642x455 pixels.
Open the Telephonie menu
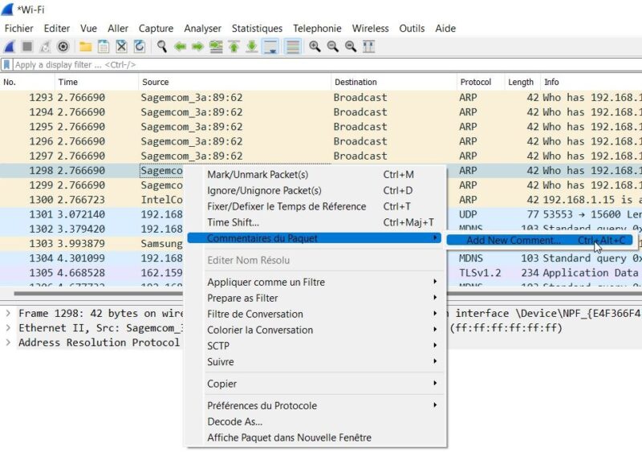317,28
